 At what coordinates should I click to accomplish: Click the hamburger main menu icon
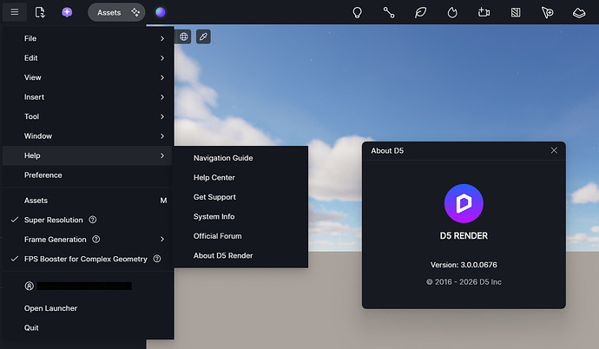(14, 12)
